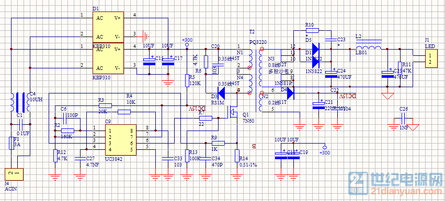The image size is (445, 201).
Task: Select the J4 ACIN input connector
Action: point(14,174)
